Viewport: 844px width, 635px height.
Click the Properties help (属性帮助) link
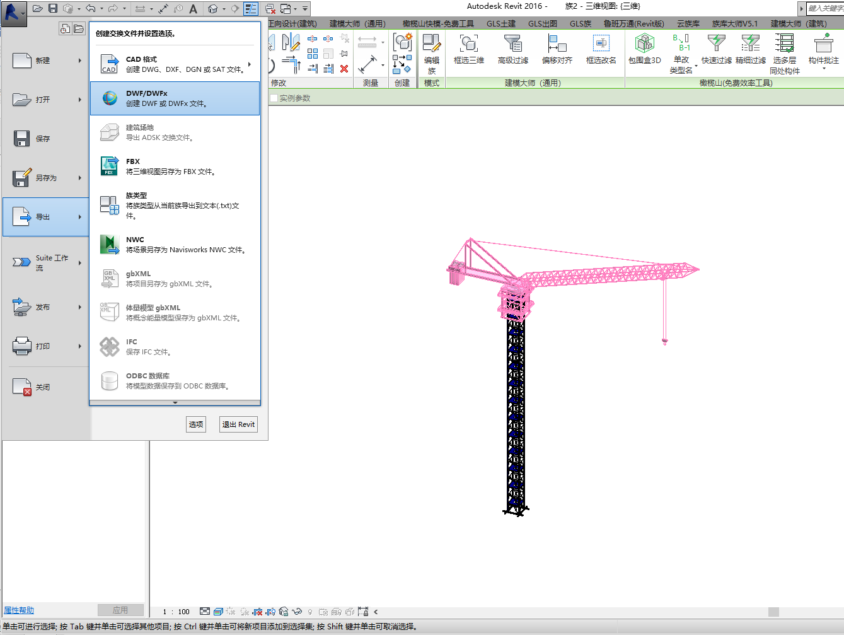coord(19,610)
